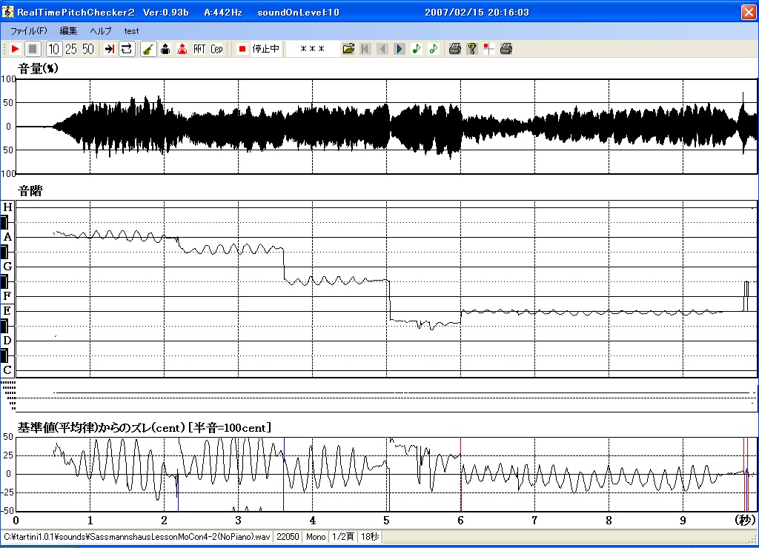Click the E note key on scale
This screenshot has width=759, height=548.
coord(7,310)
